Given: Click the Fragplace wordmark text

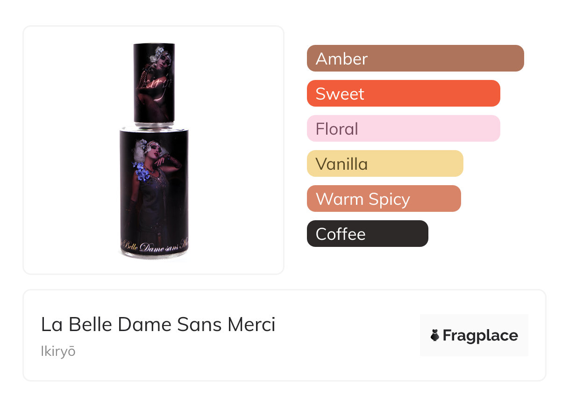Looking at the screenshot, I should (480, 335).
